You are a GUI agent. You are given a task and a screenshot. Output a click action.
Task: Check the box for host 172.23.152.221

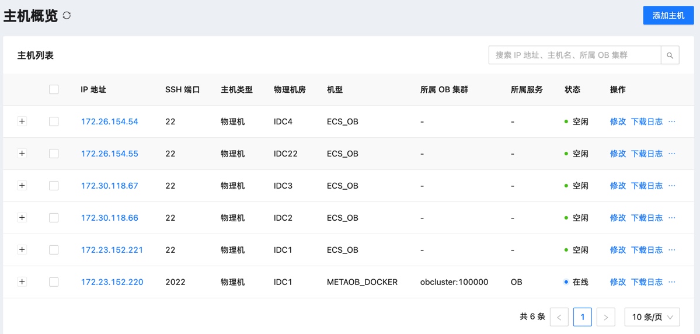(54, 250)
